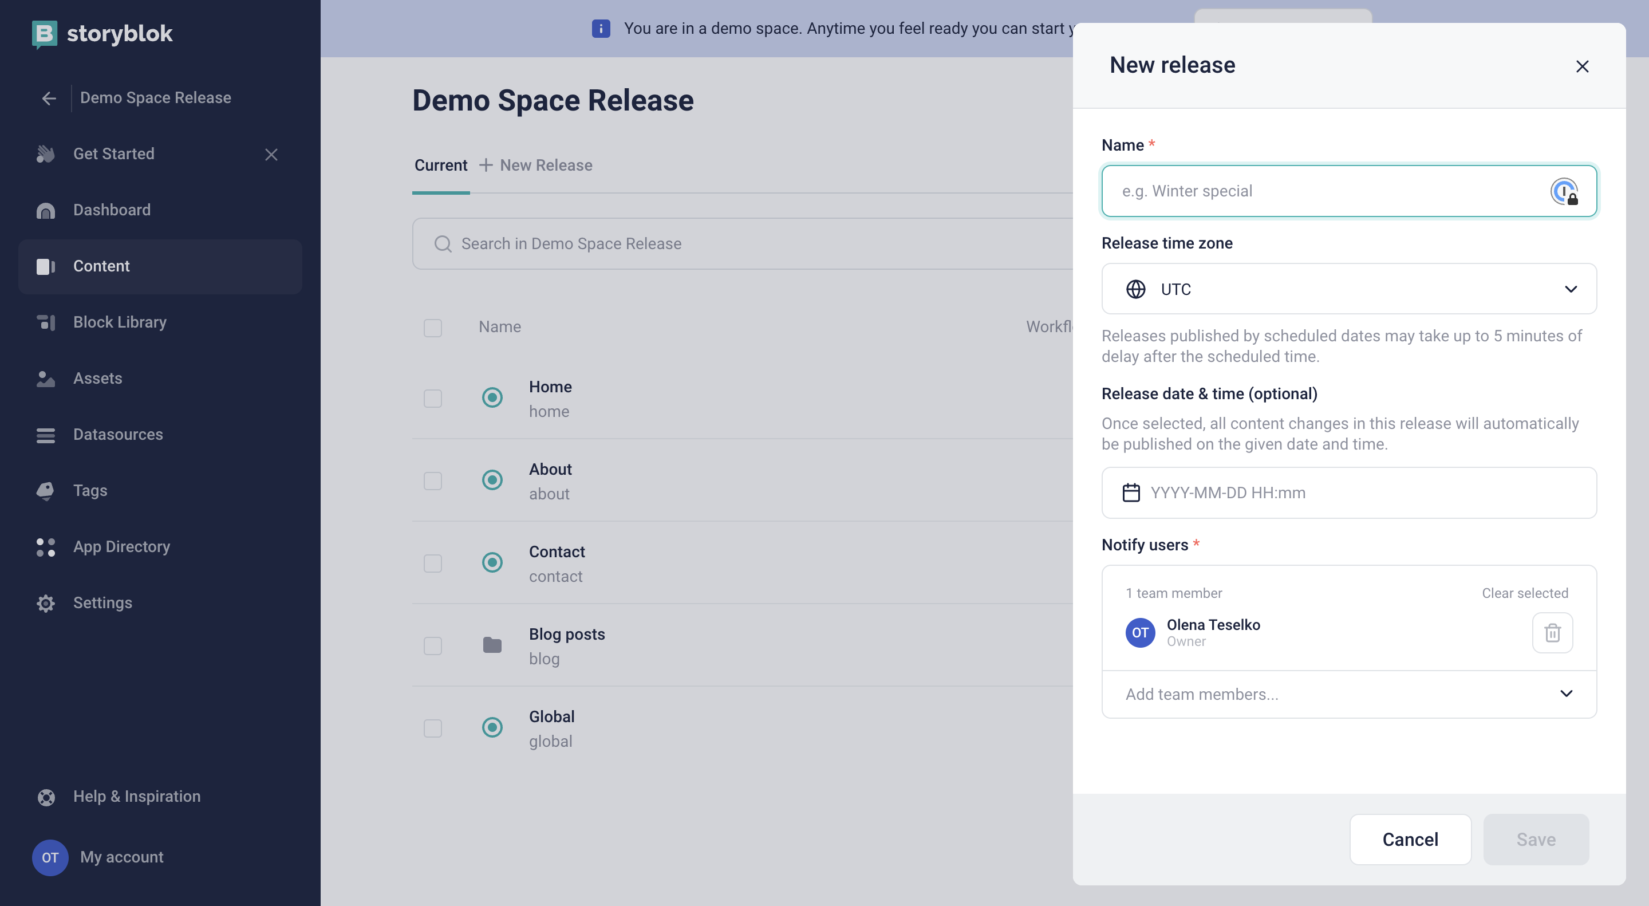This screenshot has width=1649, height=906.
Task: Focus the Search in Demo Space Release field
Action: point(743,243)
